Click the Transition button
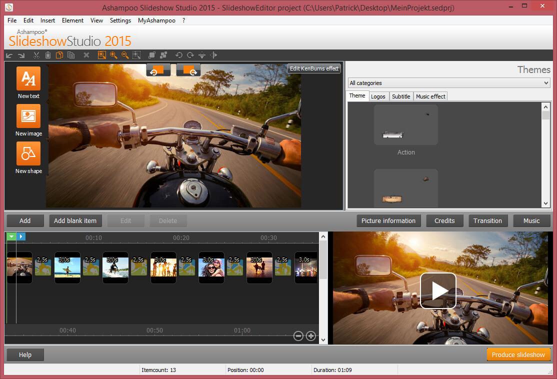The height and width of the screenshot is (379, 557). [x=487, y=220]
